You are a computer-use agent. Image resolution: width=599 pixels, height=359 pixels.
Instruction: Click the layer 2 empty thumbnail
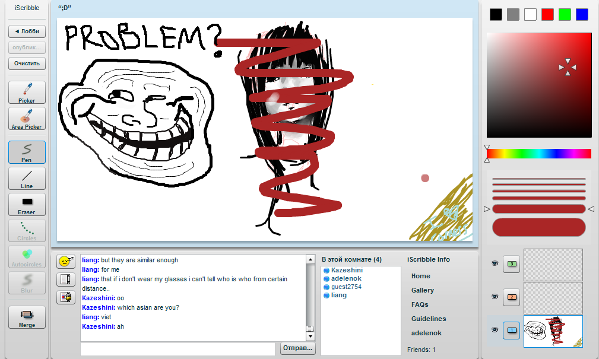coord(553,298)
